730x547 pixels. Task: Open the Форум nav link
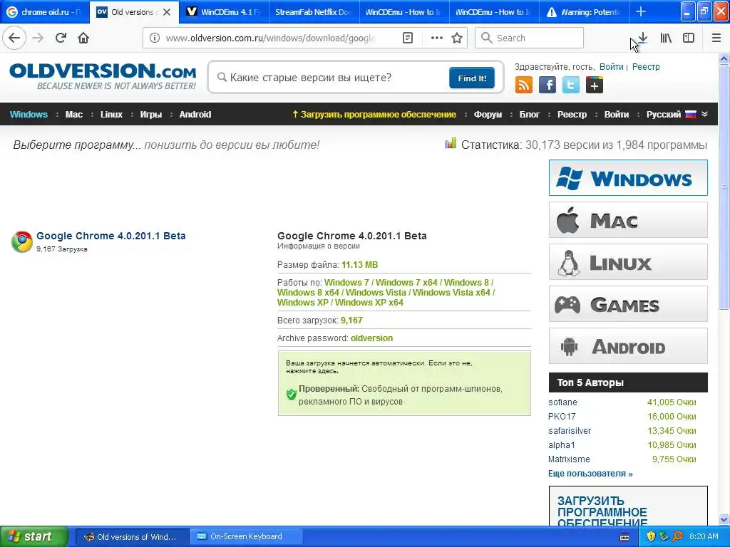point(488,115)
